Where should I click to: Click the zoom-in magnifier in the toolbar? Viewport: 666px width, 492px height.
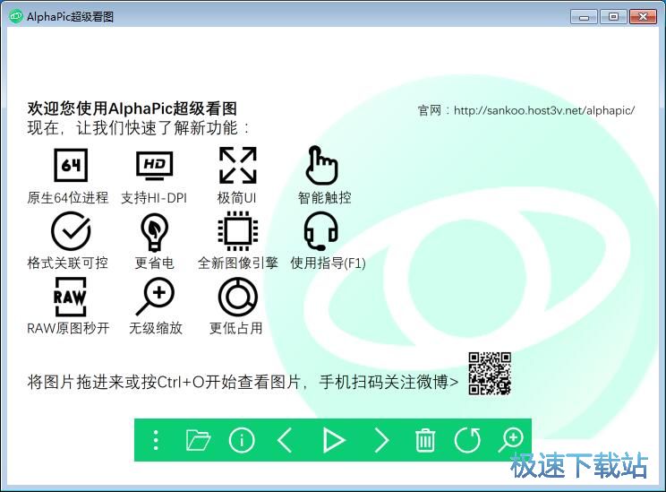pos(510,440)
